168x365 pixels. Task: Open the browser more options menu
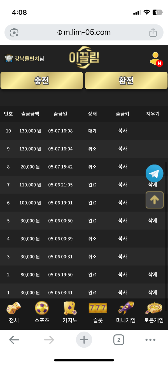pos(150,340)
